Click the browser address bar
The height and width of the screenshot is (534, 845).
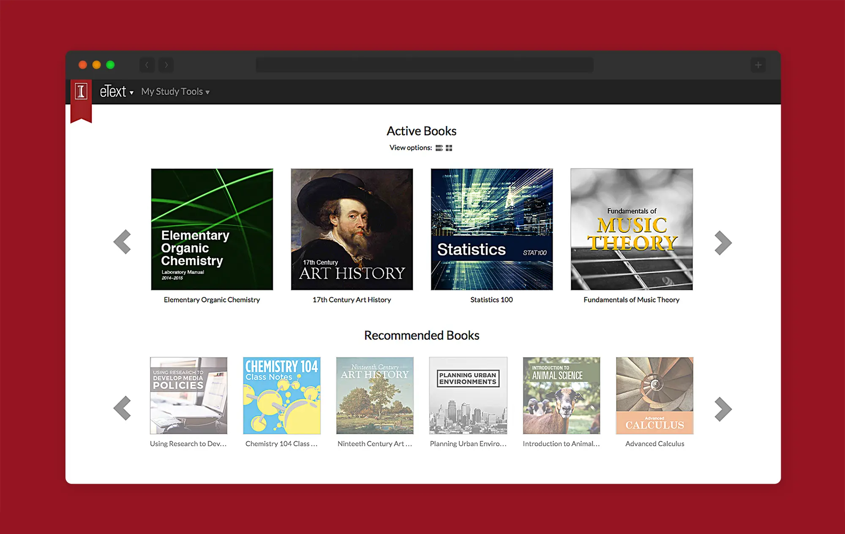pos(425,65)
